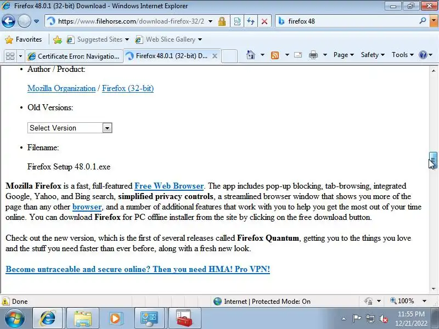Open Windows Explorer from the taskbar
Viewport: 439px width, 329px height.
pyautogui.click(x=83, y=318)
